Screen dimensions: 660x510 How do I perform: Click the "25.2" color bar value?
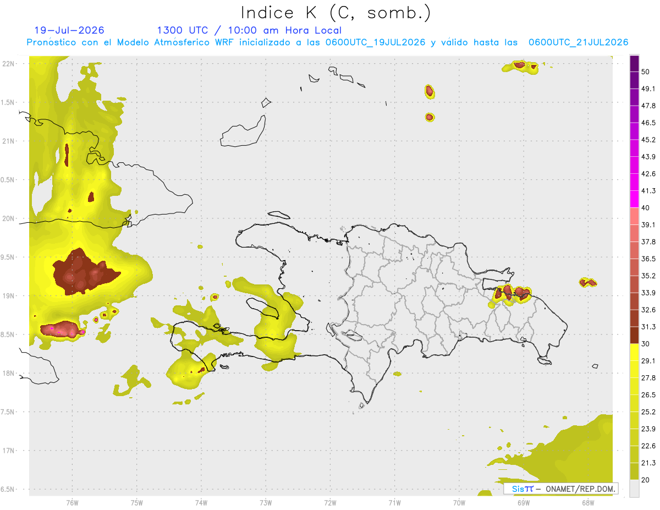coord(648,412)
